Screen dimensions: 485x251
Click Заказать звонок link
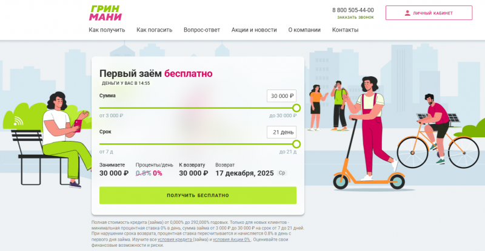(x=355, y=18)
